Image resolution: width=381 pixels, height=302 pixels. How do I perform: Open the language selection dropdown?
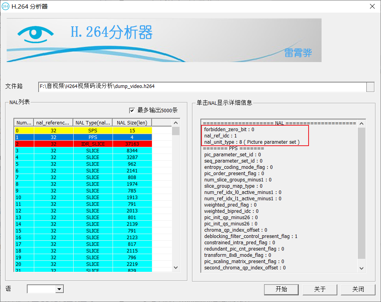pyautogui.click(x=59, y=289)
